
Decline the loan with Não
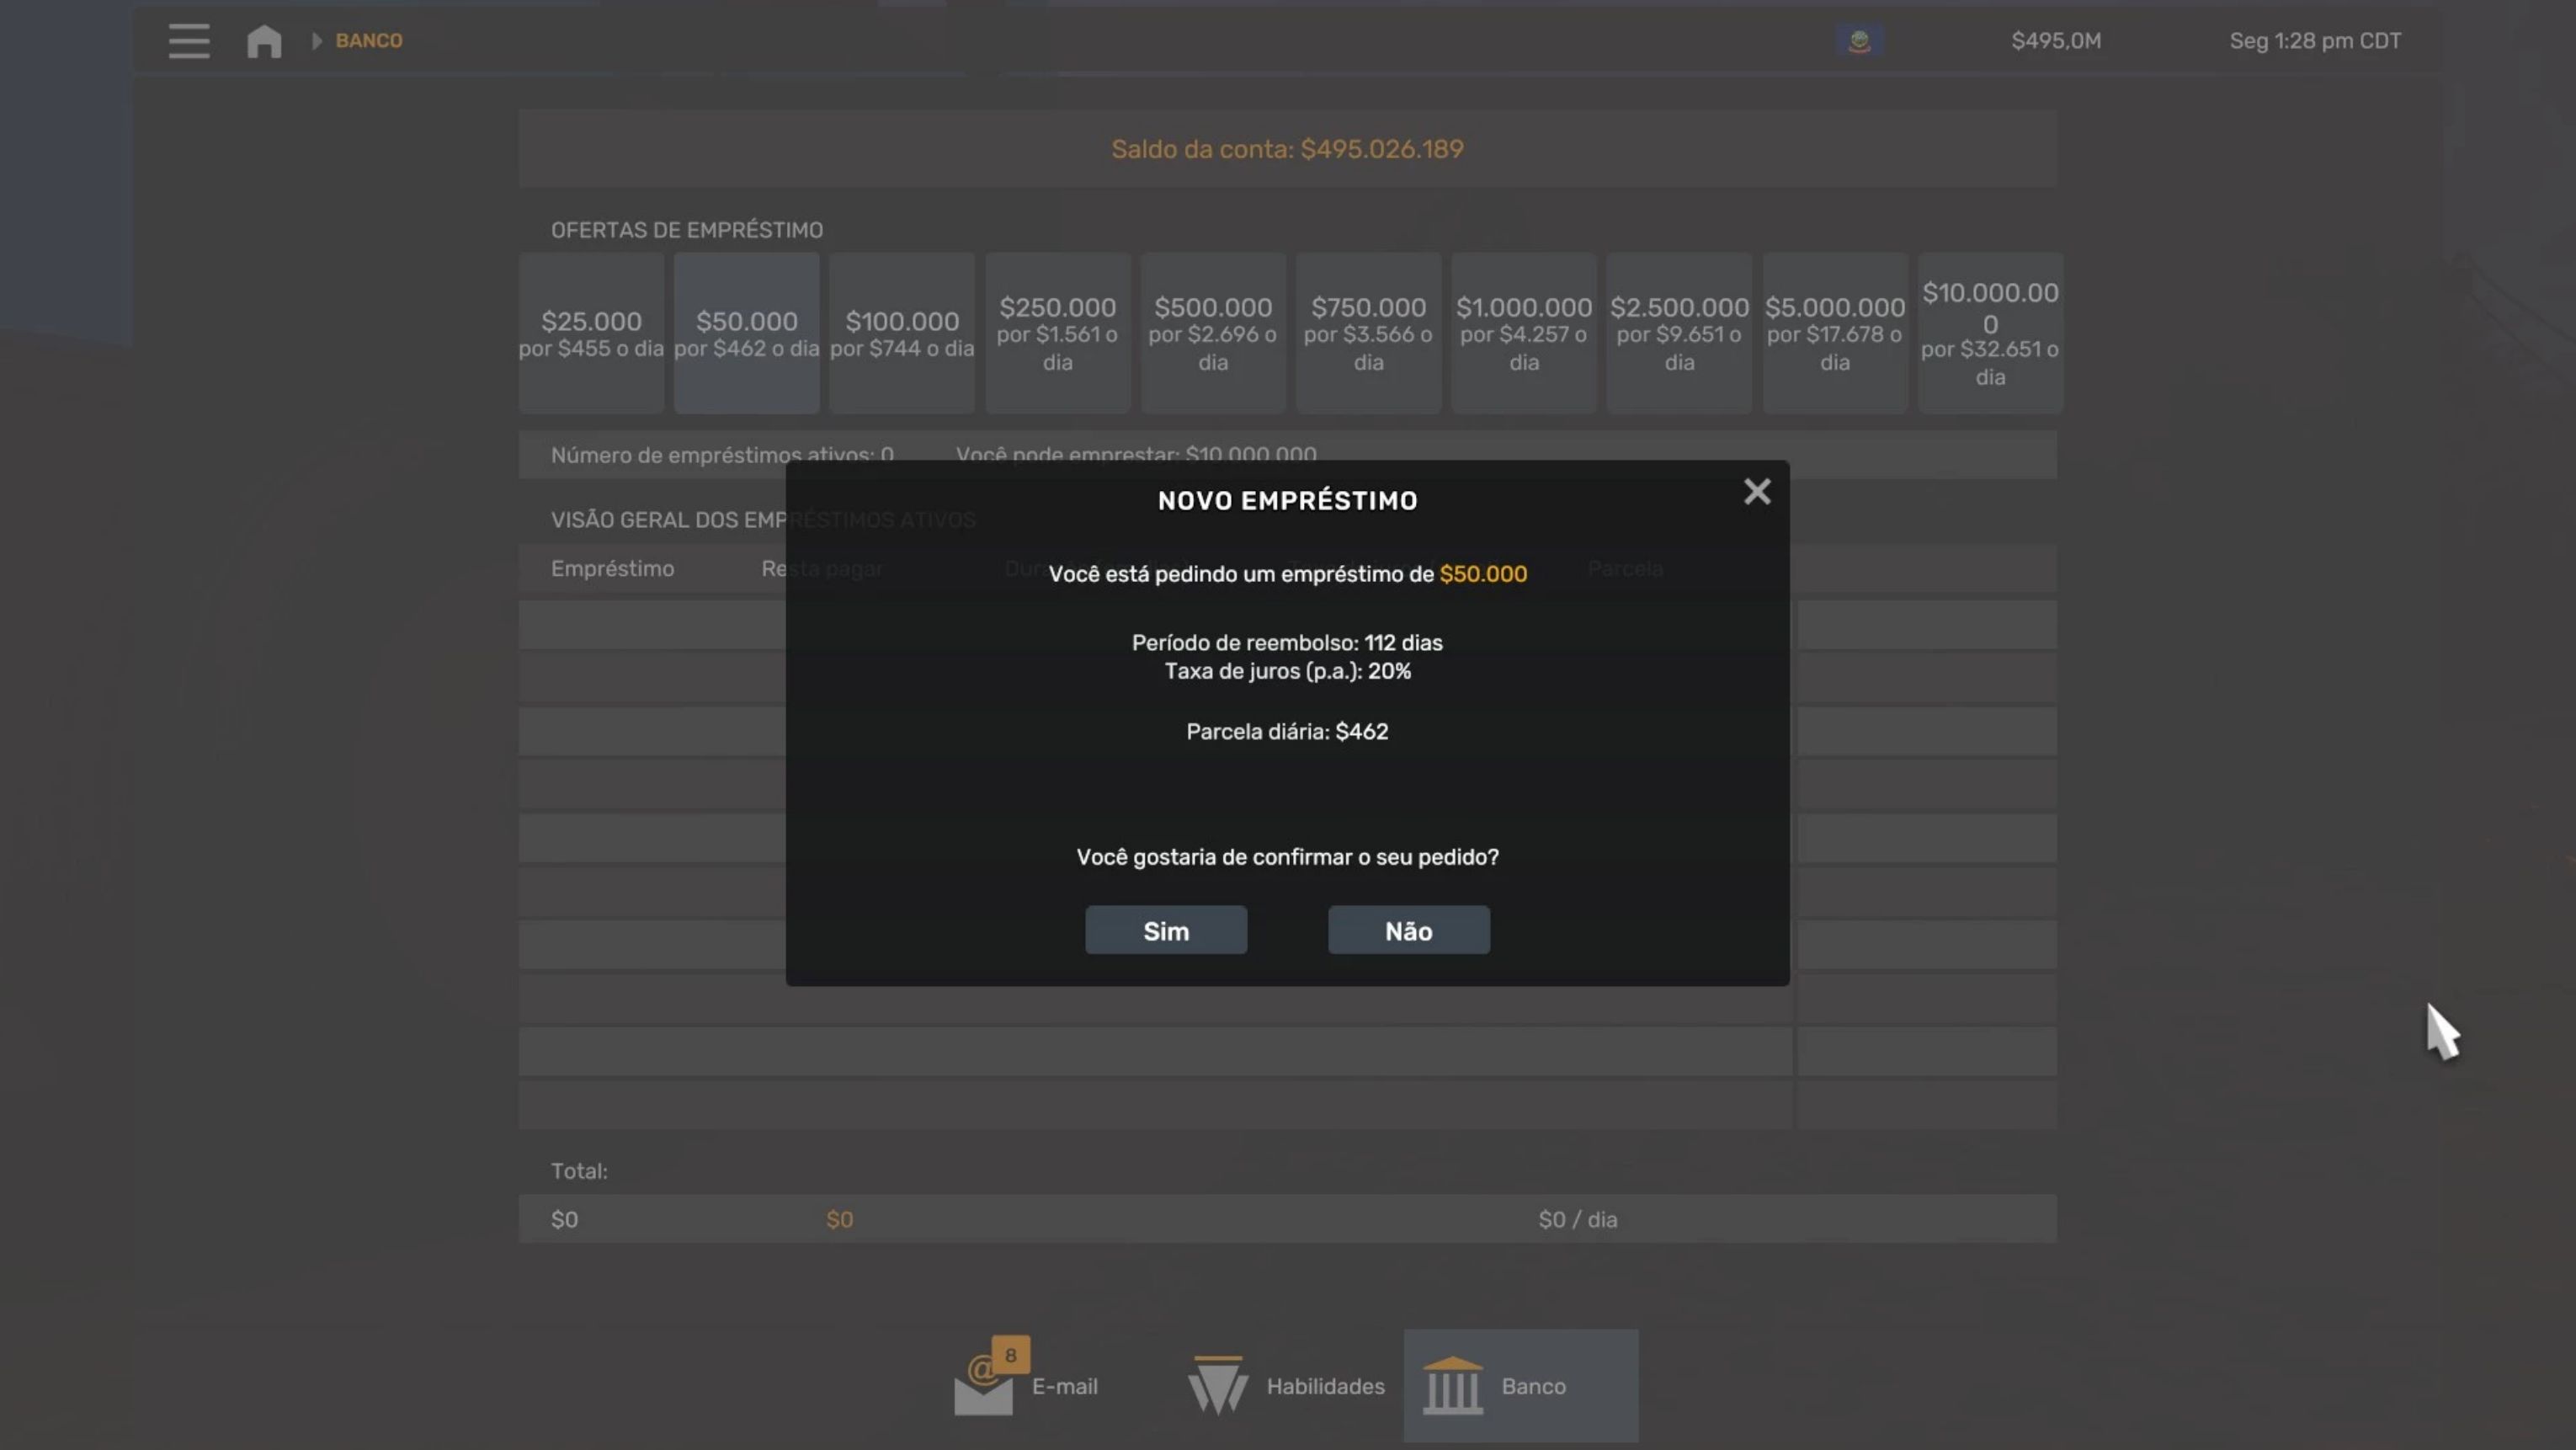click(x=1408, y=931)
